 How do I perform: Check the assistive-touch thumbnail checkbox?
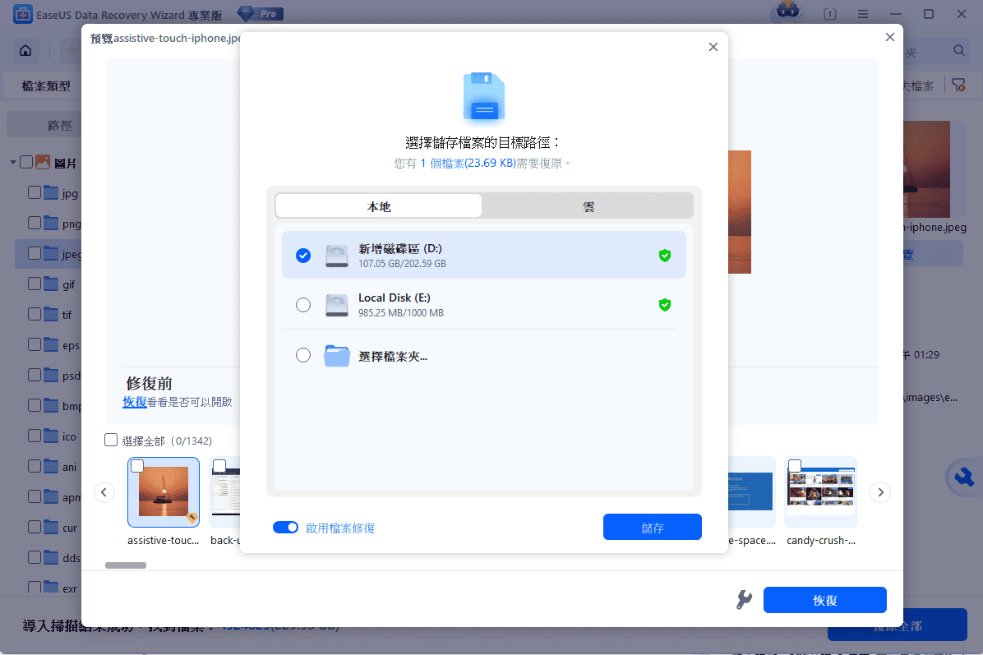pos(137,466)
